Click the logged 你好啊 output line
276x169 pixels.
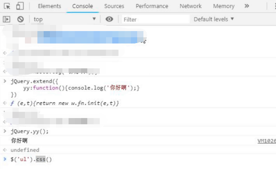coord(20,140)
